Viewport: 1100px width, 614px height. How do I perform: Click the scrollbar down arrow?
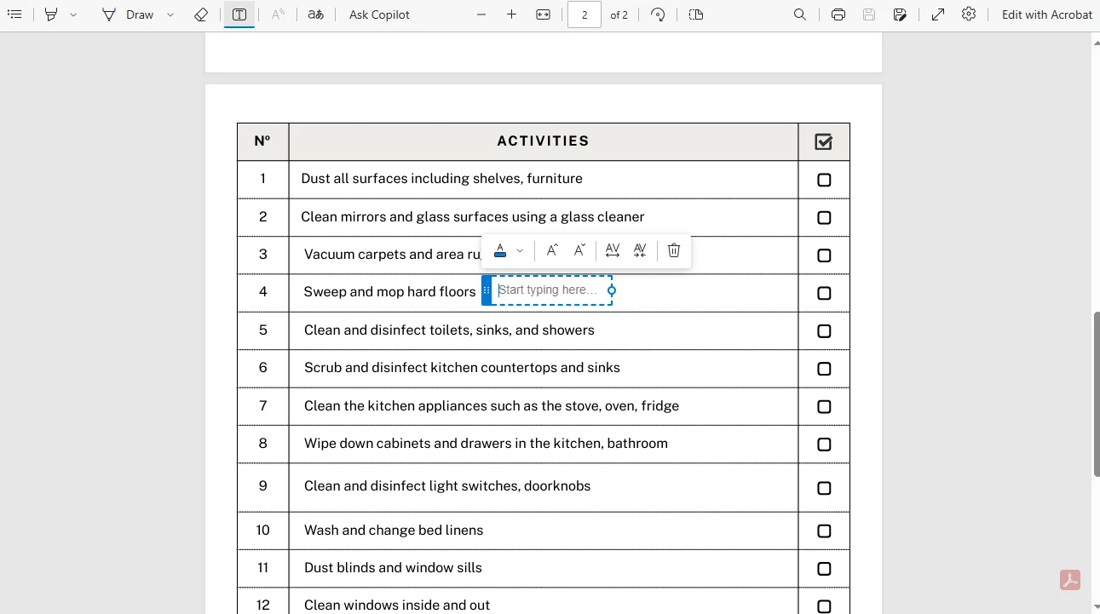1096,607
